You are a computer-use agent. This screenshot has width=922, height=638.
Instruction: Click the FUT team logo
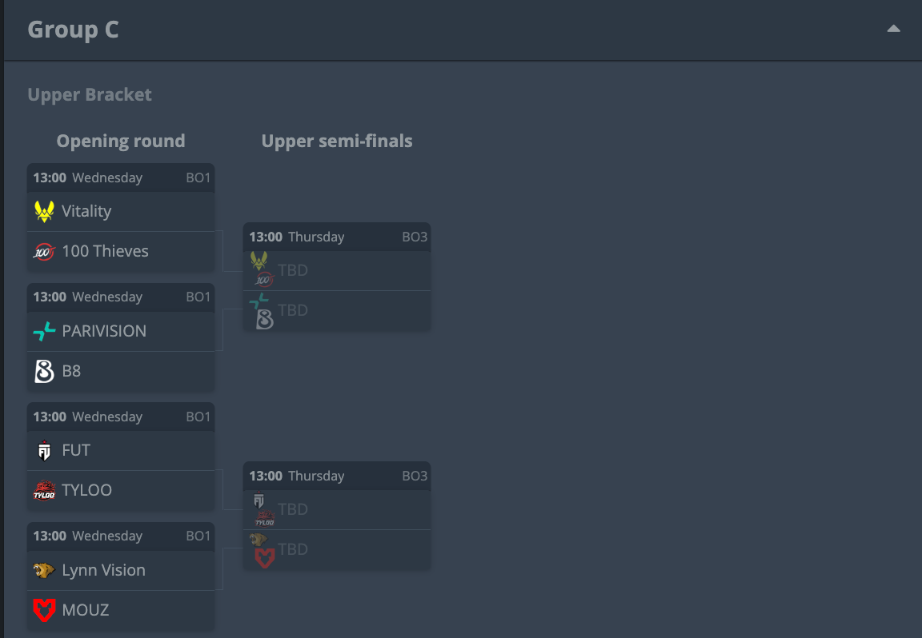44,451
